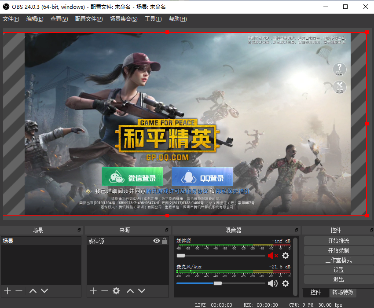Click 开始录制 button
The height and width of the screenshot is (308, 374).
339,250
